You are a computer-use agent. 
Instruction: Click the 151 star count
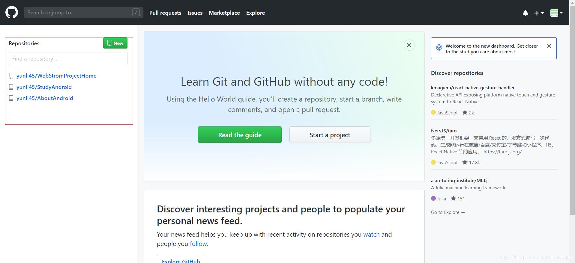458,199
